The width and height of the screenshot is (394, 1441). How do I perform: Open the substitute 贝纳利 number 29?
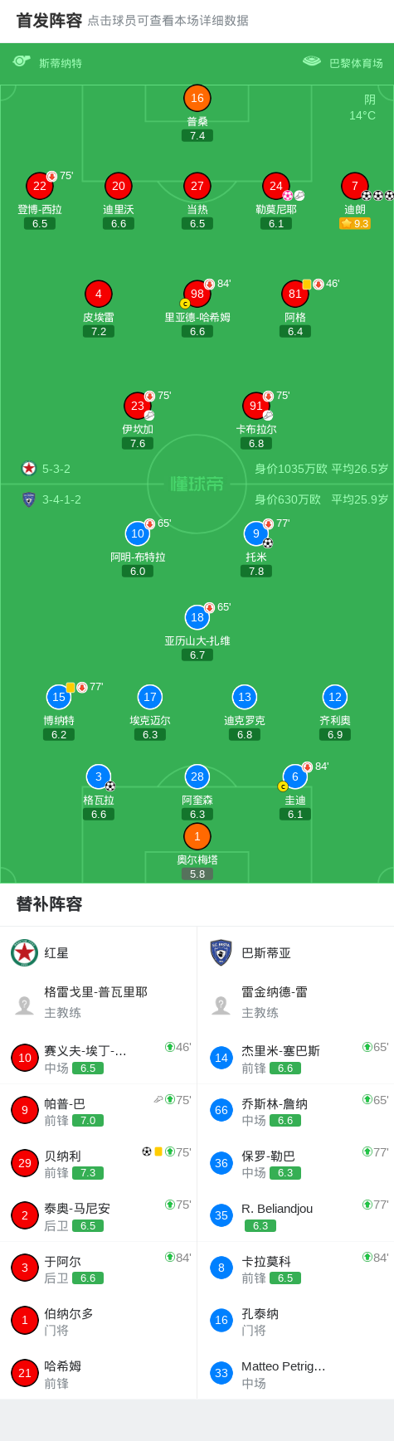coord(99,1162)
